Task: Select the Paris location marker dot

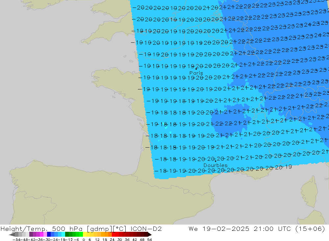Action: [196, 69]
